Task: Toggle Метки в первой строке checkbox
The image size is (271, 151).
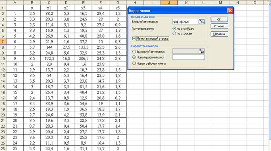Action: click(x=134, y=39)
